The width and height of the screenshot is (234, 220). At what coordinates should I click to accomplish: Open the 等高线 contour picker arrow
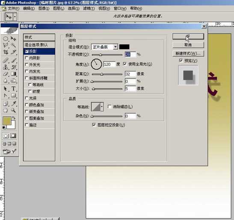(x=102, y=107)
